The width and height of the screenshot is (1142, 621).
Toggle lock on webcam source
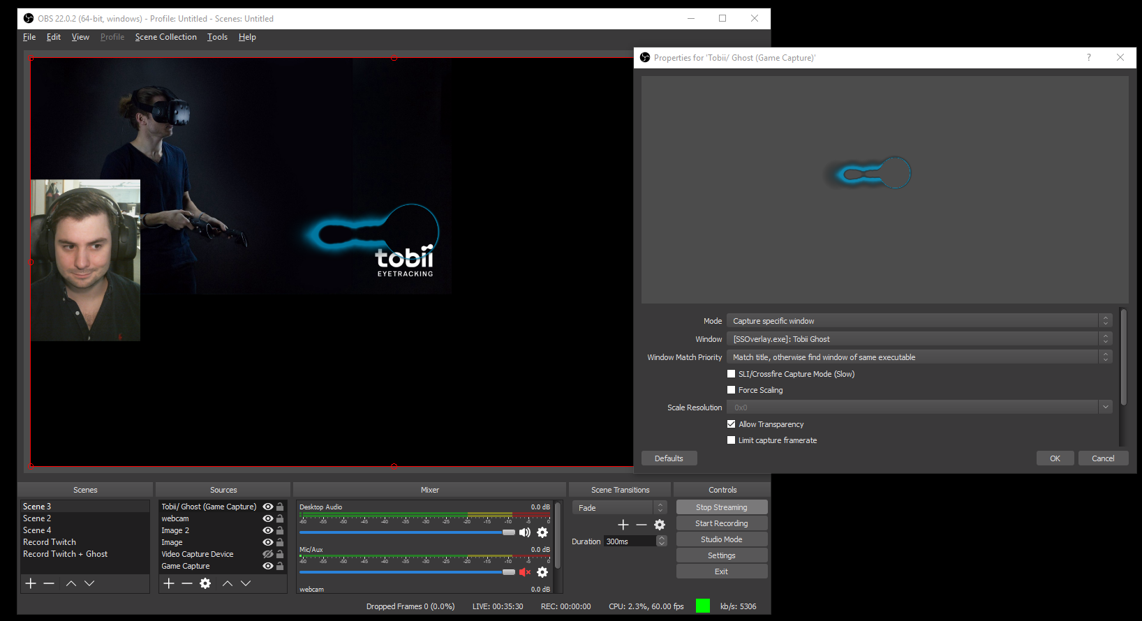pyautogui.click(x=280, y=518)
